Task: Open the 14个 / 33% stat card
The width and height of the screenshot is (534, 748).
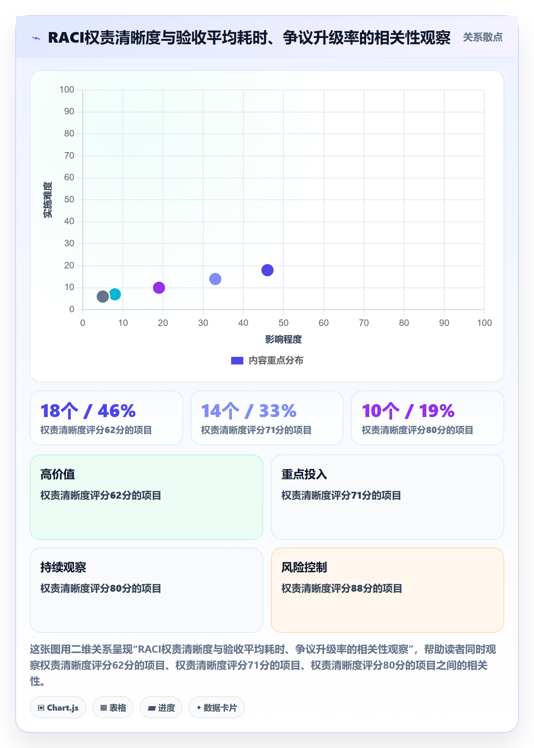Action: (x=267, y=418)
